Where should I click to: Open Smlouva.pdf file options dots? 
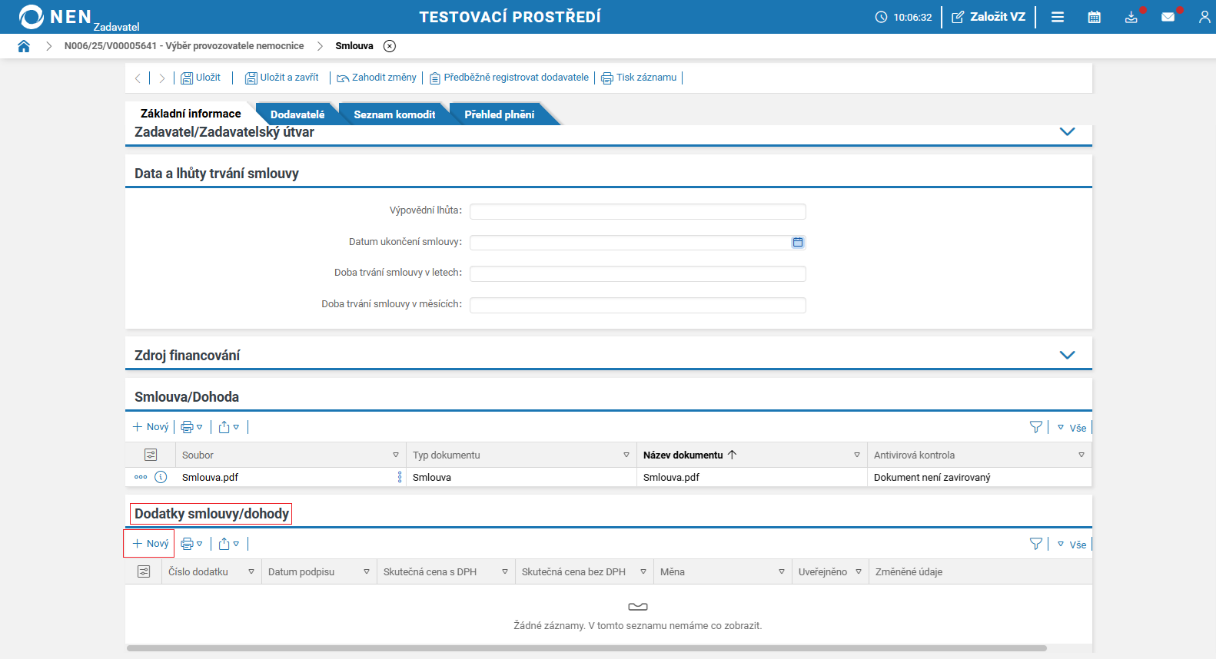pos(400,478)
